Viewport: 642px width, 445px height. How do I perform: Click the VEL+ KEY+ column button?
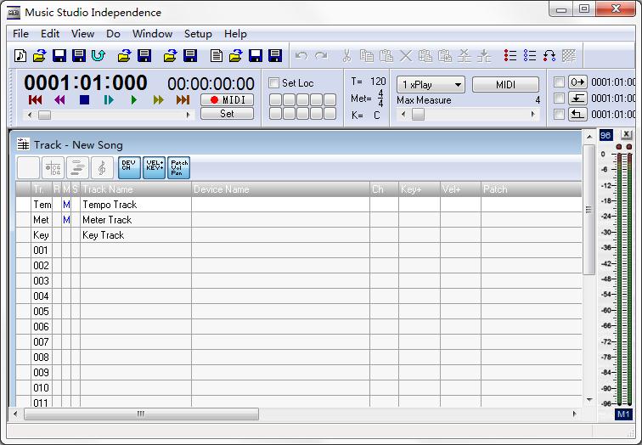click(x=155, y=167)
